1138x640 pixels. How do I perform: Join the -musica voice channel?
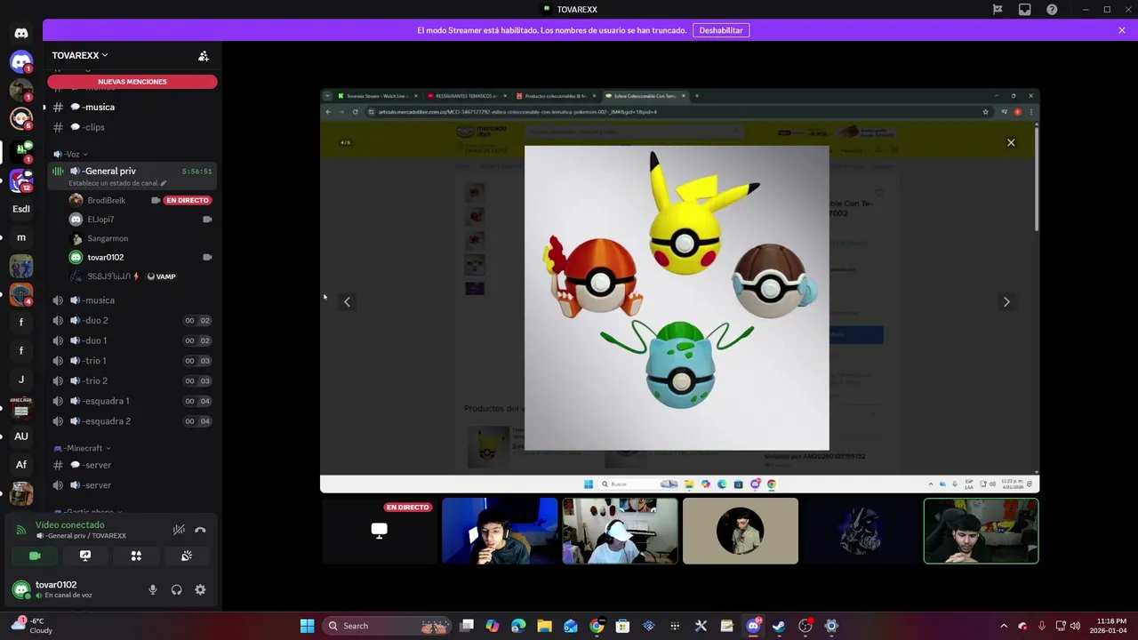(x=132, y=300)
